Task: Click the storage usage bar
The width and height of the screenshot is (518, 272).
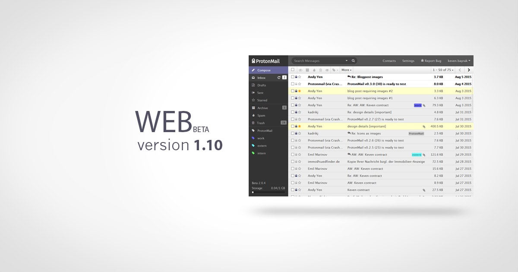Action: point(268,192)
